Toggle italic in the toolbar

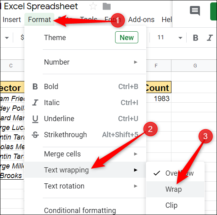click(x=210, y=38)
